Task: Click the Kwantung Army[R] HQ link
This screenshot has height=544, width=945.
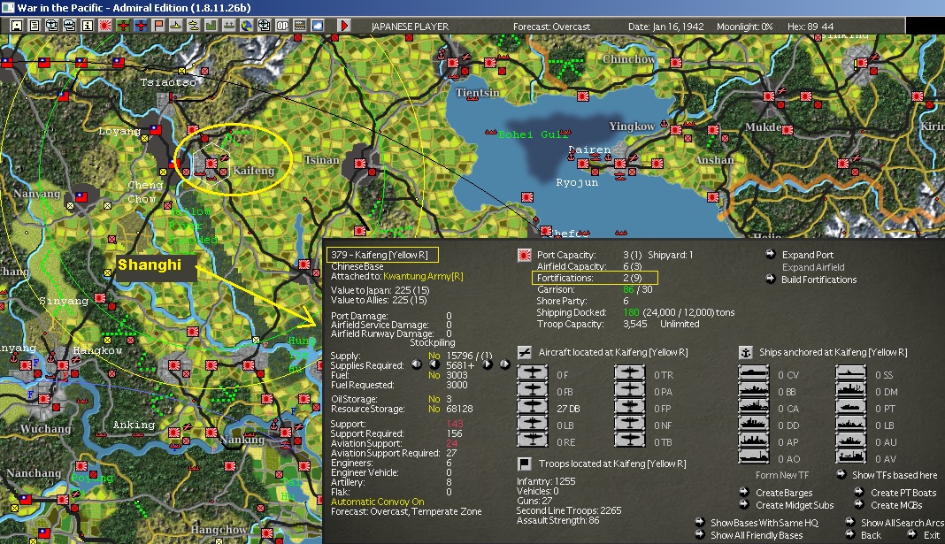Action: tap(423, 276)
